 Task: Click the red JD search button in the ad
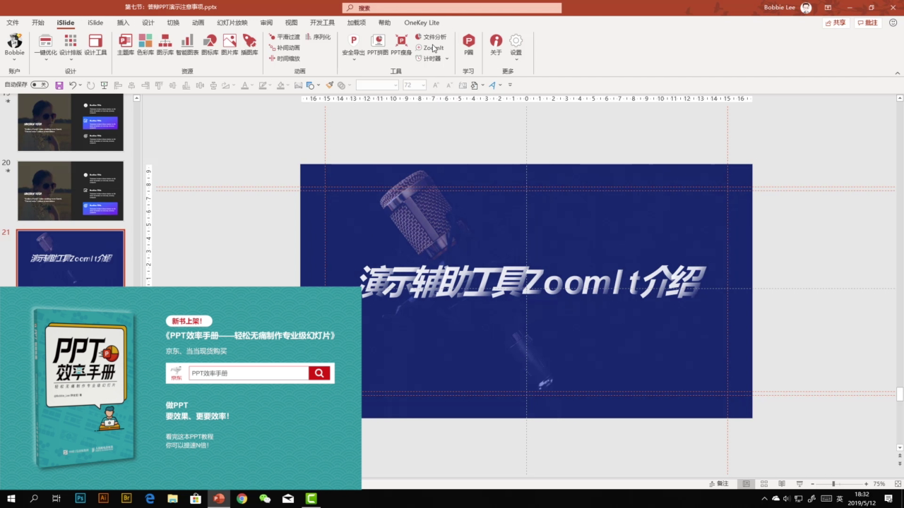coord(319,373)
